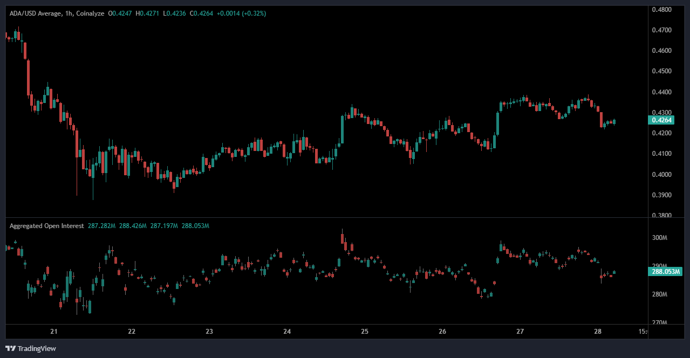Open the TradingView text link
Viewport: 690px width, 358px height.
click(x=36, y=348)
